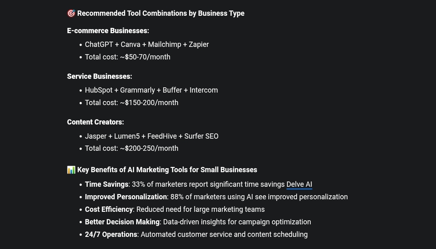Click the Service Businesses subheading

pyautogui.click(x=99, y=76)
